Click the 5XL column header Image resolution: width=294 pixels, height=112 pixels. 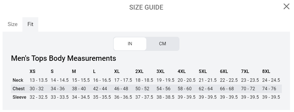click(x=203, y=72)
